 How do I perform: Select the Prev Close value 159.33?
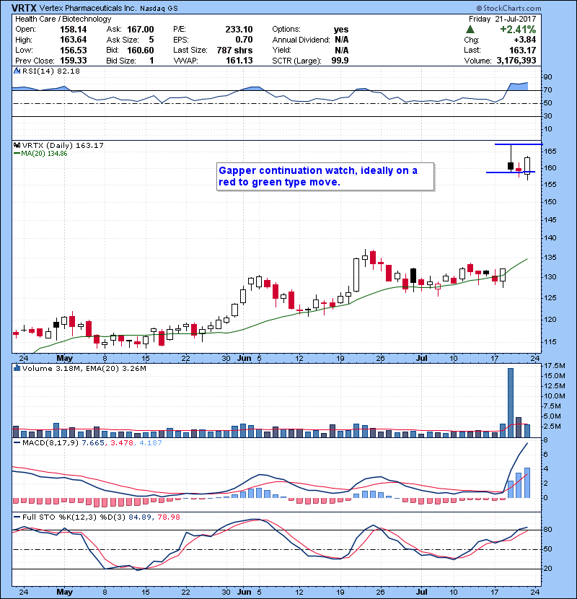(x=74, y=61)
